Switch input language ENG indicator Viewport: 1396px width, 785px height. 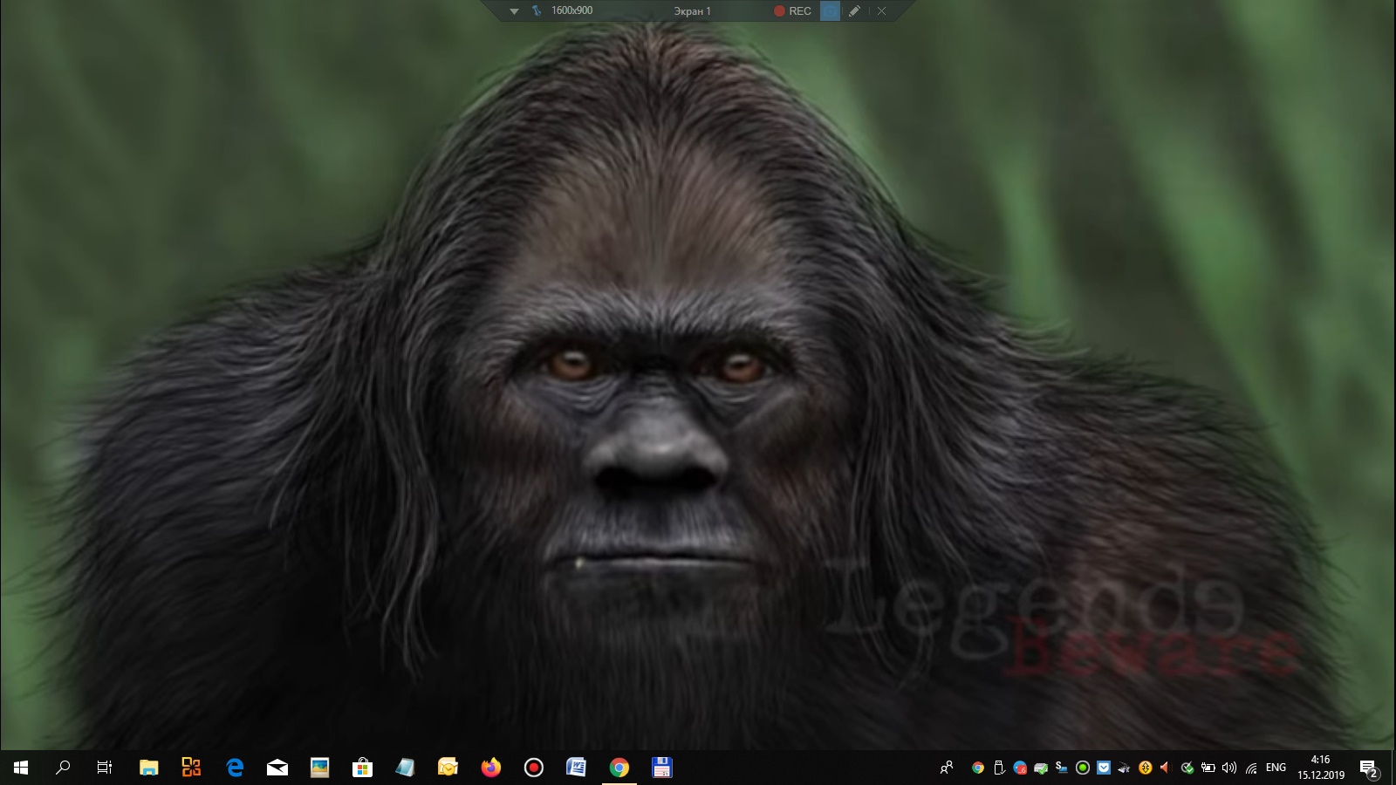pyautogui.click(x=1276, y=768)
